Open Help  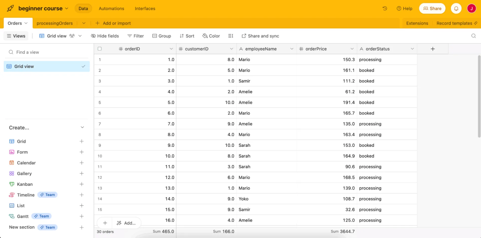[x=404, y=9]
